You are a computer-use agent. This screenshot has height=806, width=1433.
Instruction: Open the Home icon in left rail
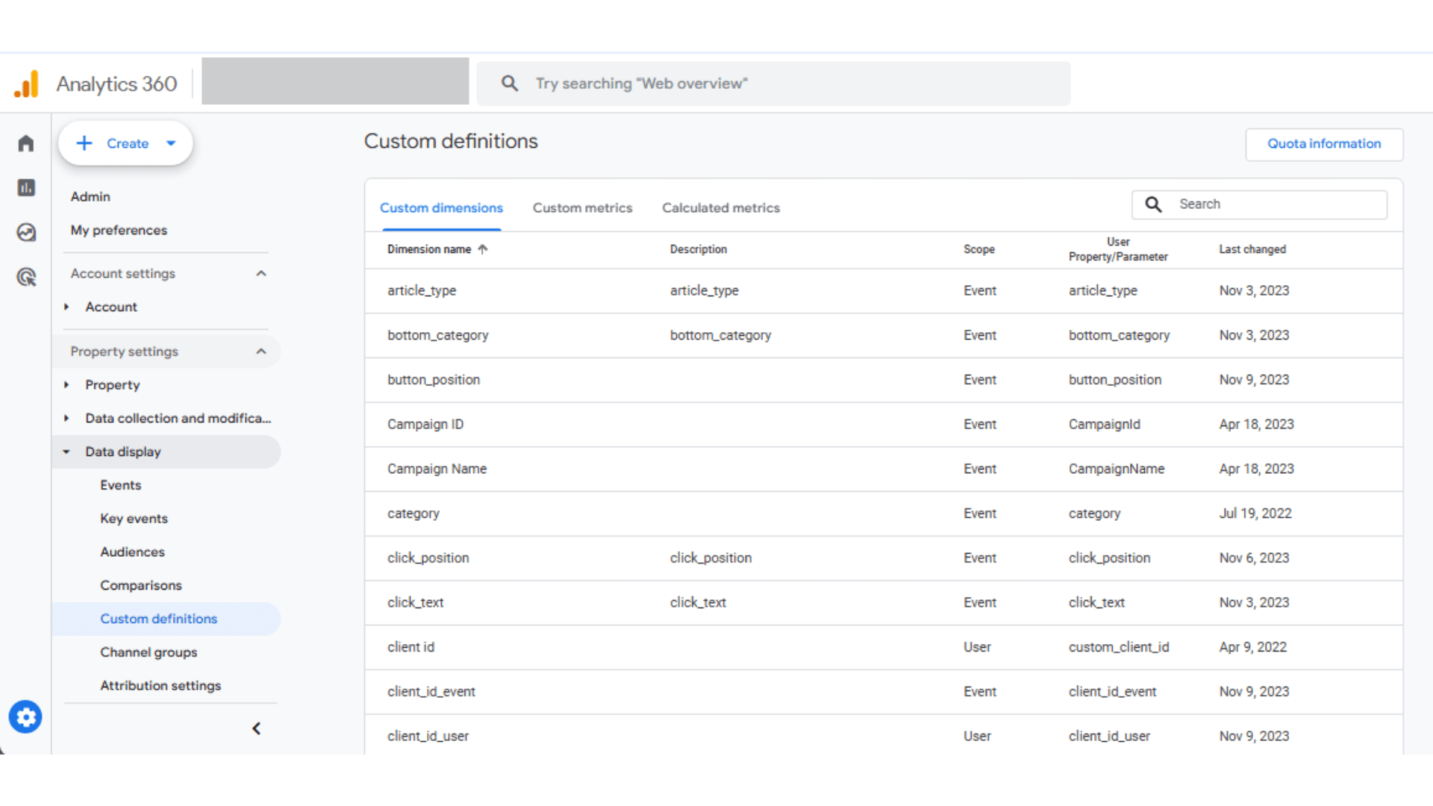click(x=26, y=143)
